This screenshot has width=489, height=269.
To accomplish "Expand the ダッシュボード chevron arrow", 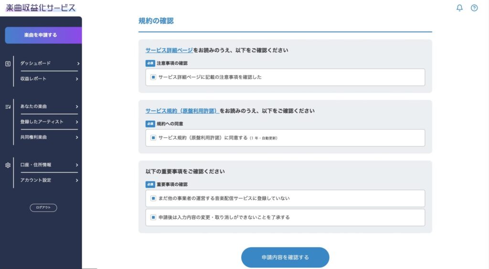I will coord(77,63).
